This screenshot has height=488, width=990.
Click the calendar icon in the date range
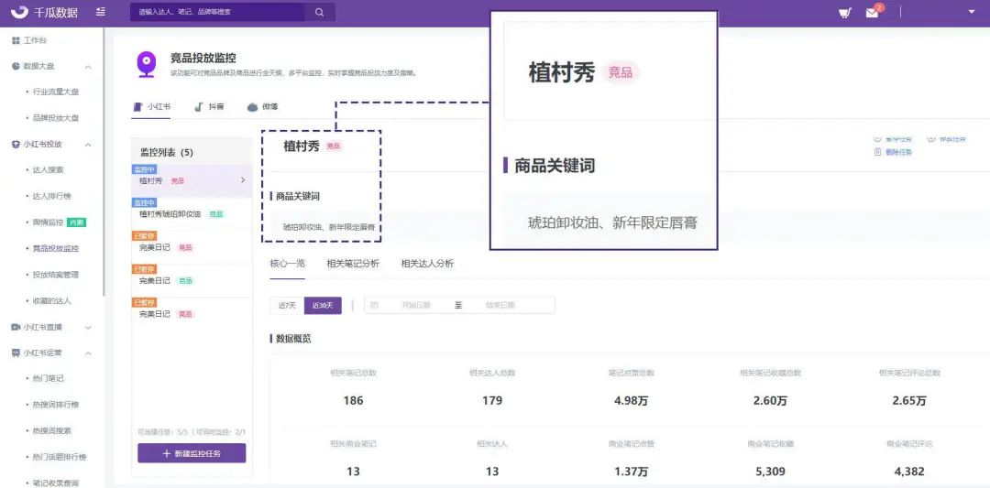tap(374, 305)
